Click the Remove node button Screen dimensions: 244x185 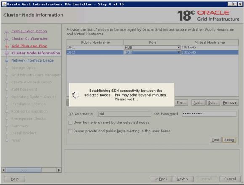(230, 102)
